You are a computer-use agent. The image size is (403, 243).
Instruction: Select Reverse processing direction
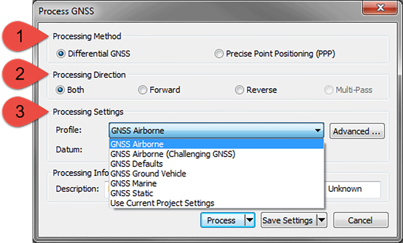point(239,90)
